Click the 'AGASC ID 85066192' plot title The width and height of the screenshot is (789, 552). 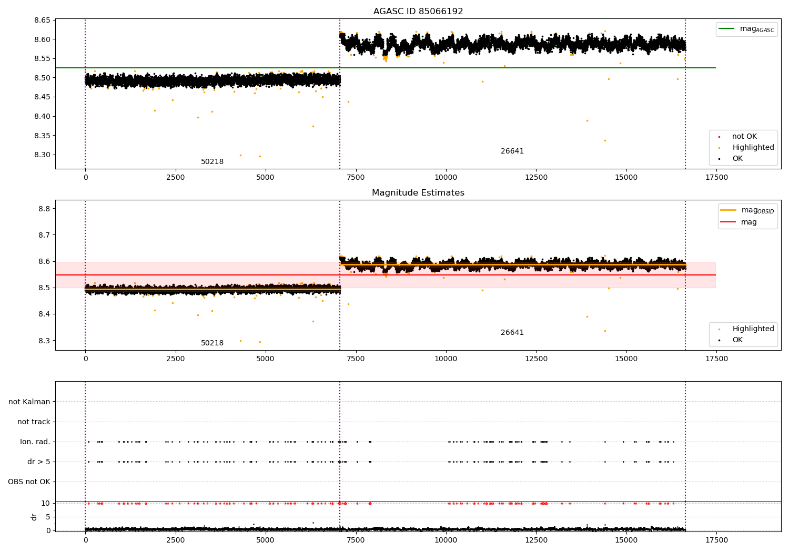pyautogui.click(x=418, y=12)
